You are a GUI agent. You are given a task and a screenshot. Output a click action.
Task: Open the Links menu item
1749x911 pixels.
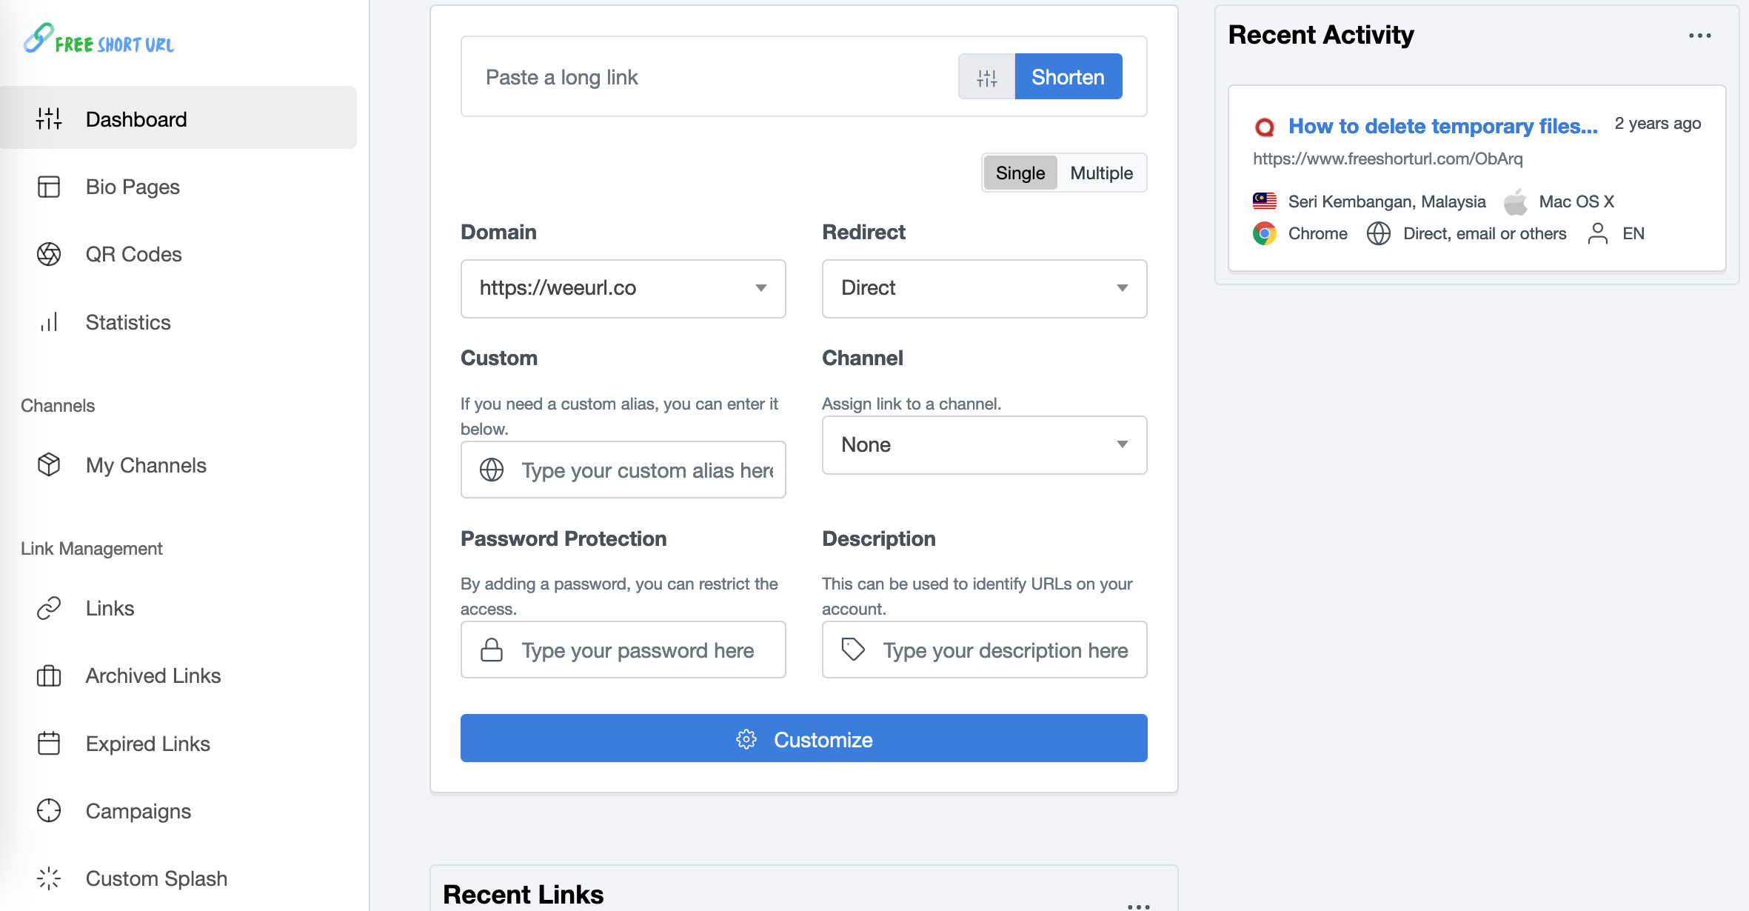click(110, 608)
